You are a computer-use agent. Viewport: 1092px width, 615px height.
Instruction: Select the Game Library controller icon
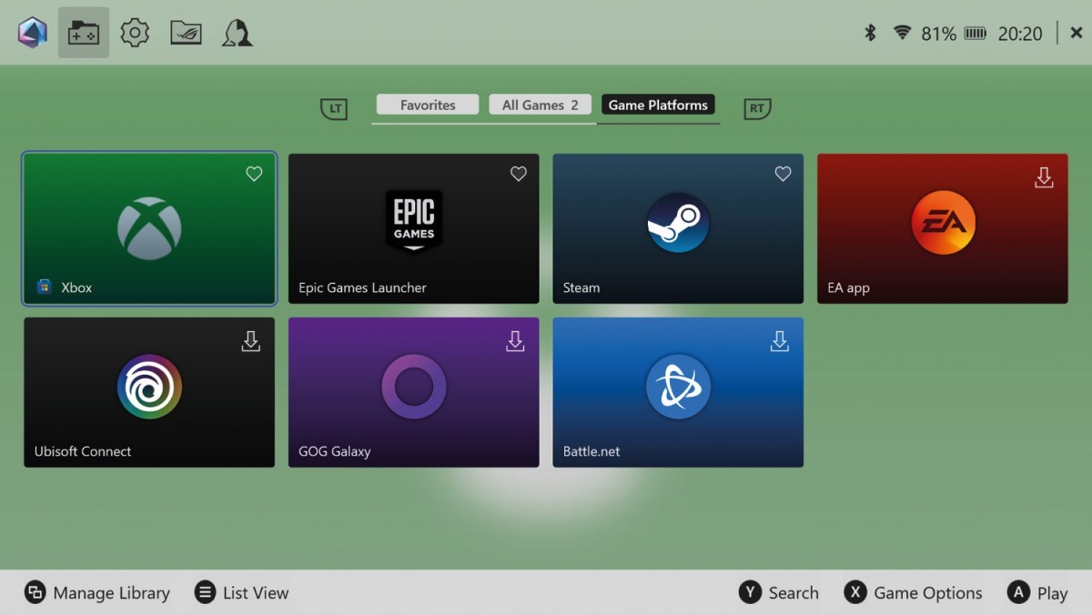tap(84, 33)
